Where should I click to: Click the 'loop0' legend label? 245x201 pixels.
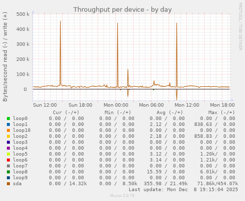coord(20,119)
